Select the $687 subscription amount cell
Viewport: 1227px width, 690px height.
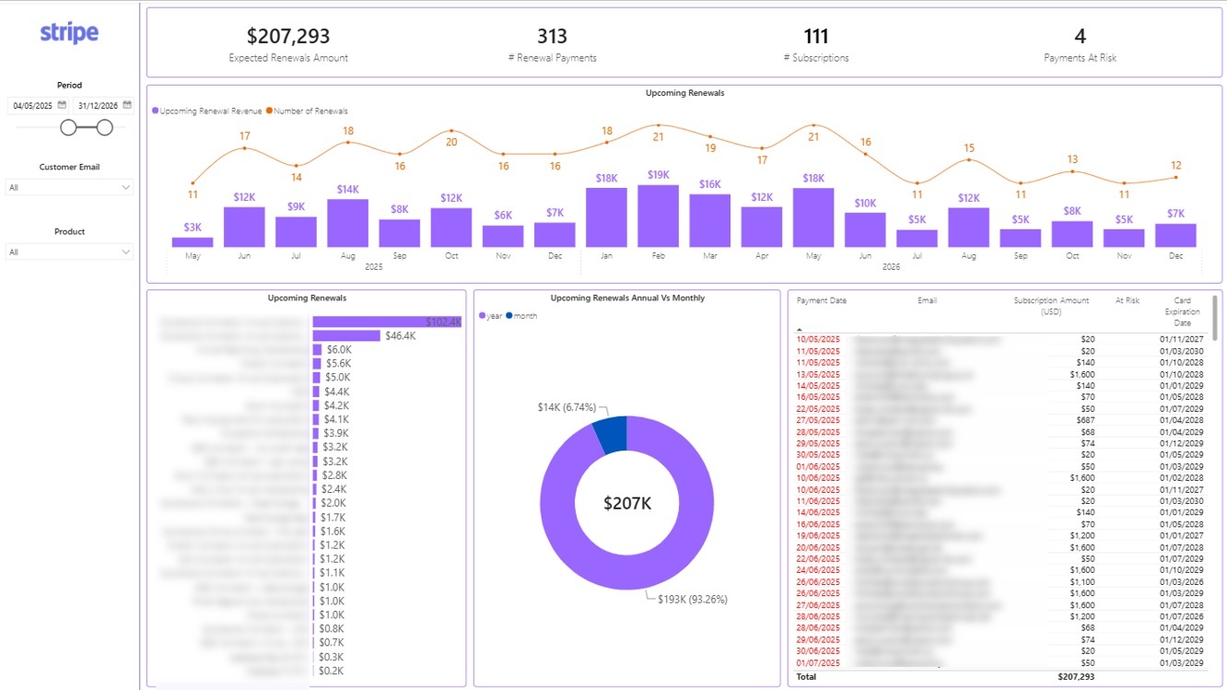coord(1086,419)
